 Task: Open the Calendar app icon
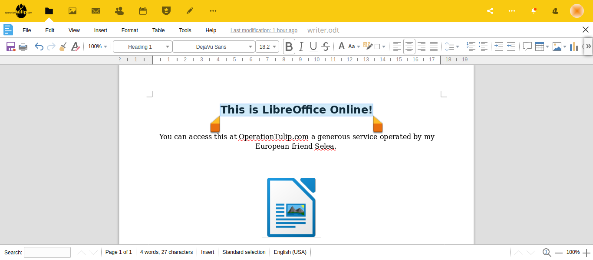[x=143, y=11]
